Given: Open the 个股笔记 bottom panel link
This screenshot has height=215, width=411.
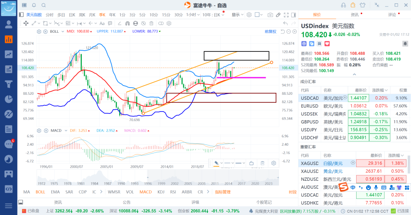Looking at the screenshot, I should click(264, 202).
